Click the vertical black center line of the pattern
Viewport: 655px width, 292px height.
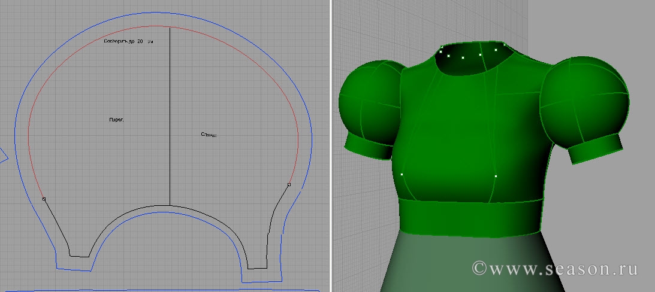pos(170,120)
